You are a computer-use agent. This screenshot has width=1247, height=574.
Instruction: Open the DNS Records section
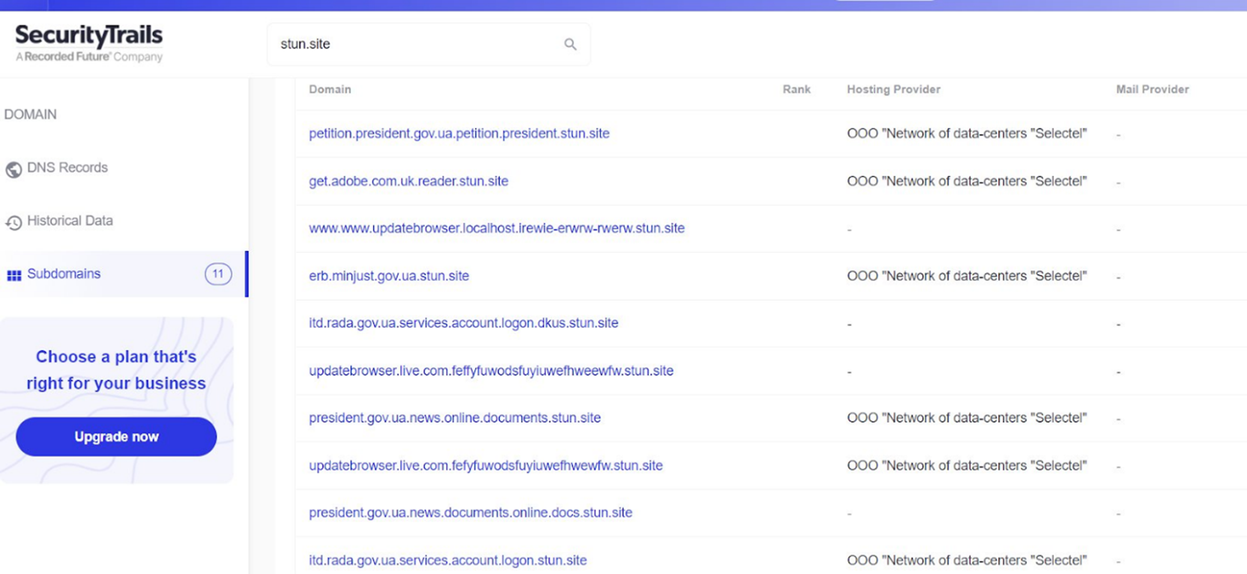click(67, 167)
